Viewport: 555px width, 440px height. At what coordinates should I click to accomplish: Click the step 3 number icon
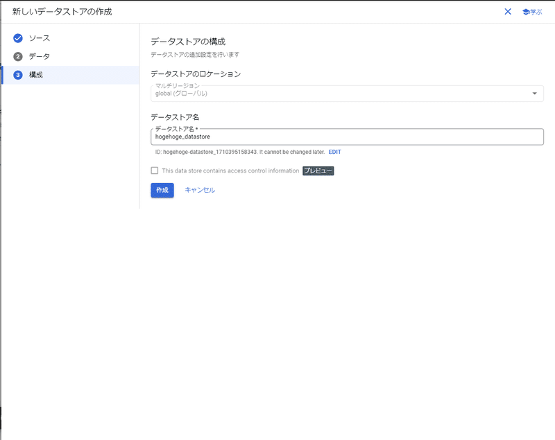(18, 75)
